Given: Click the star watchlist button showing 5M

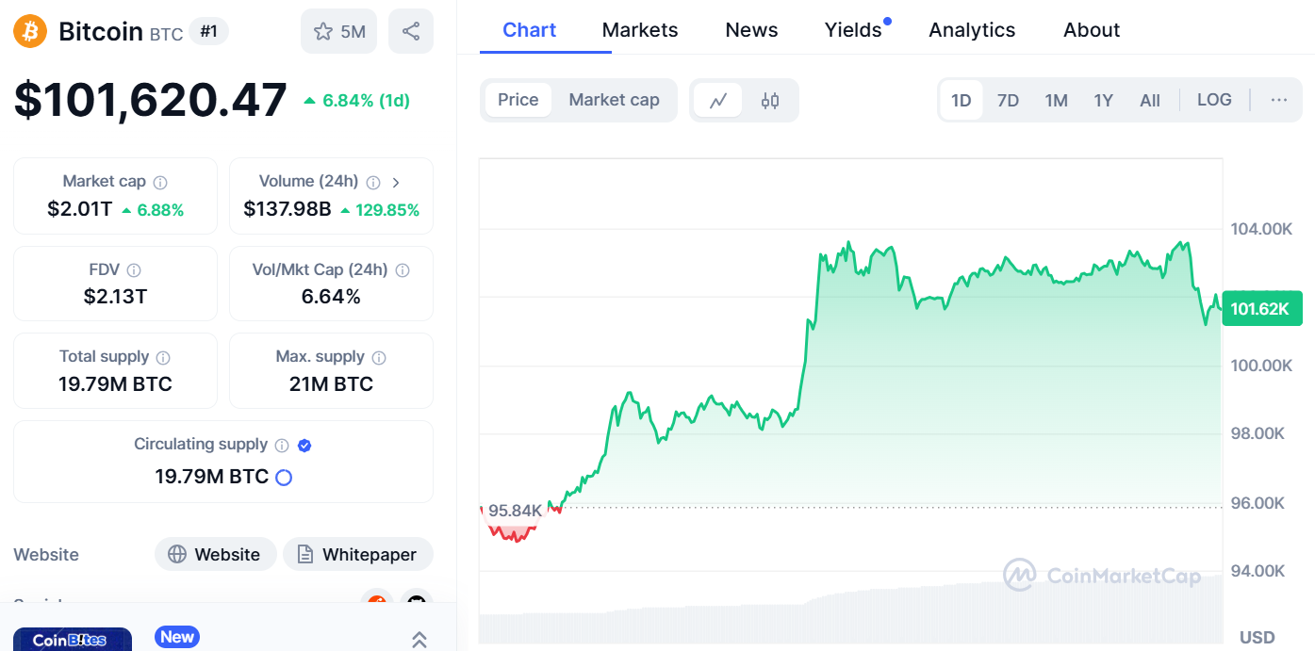Looking at the screenshot, I should (x=338, y=31).
